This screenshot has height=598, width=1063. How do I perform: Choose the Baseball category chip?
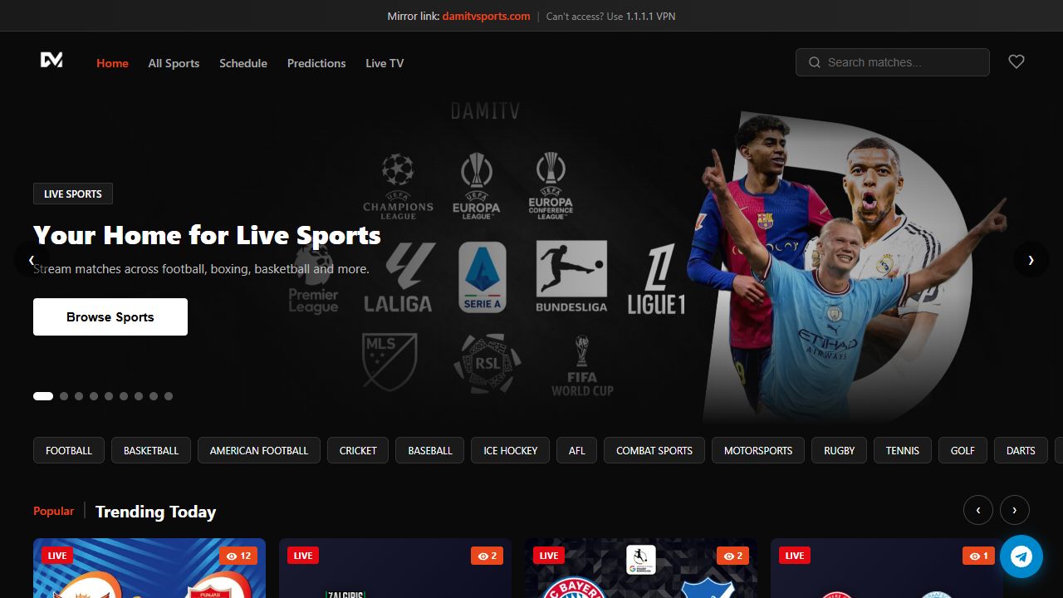coord(430,450)
